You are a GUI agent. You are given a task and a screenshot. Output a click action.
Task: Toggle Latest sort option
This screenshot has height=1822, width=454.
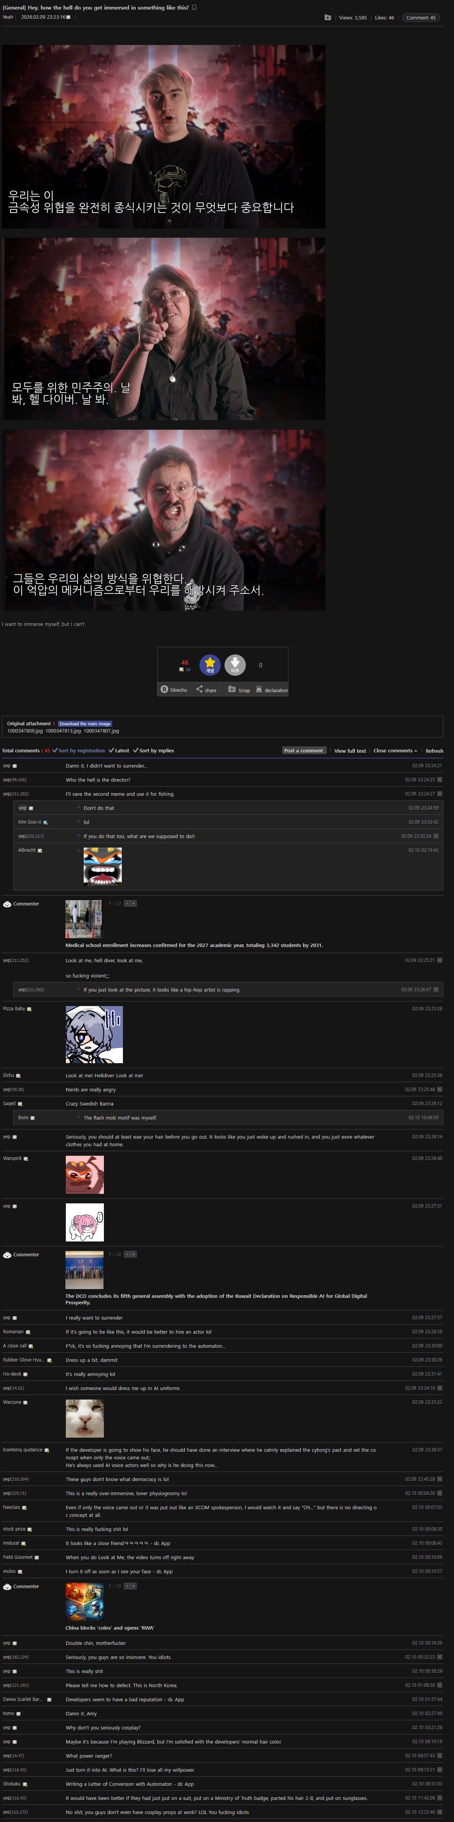click(119, 750)
